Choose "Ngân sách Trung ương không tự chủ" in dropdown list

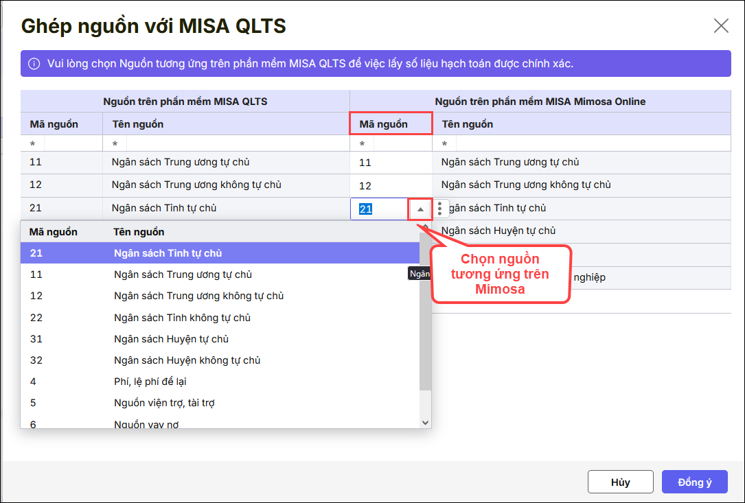tap(198, 296)
